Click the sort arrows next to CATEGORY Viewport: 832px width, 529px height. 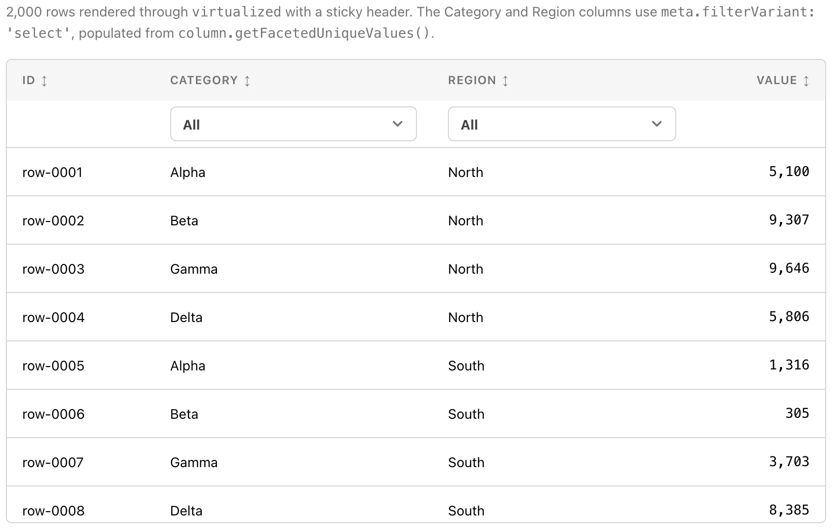(x=247, y=81)
